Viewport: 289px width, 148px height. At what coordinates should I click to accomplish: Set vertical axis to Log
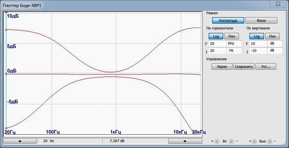point(257,36)
